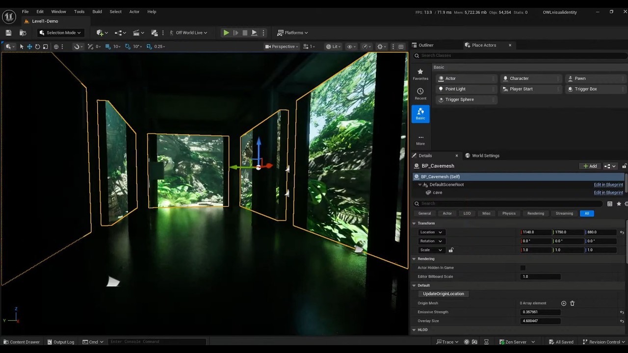The width and height of the screenshot is (628, 353).
Task: Switch to the World Settings tab
Action: click(485, 155)
